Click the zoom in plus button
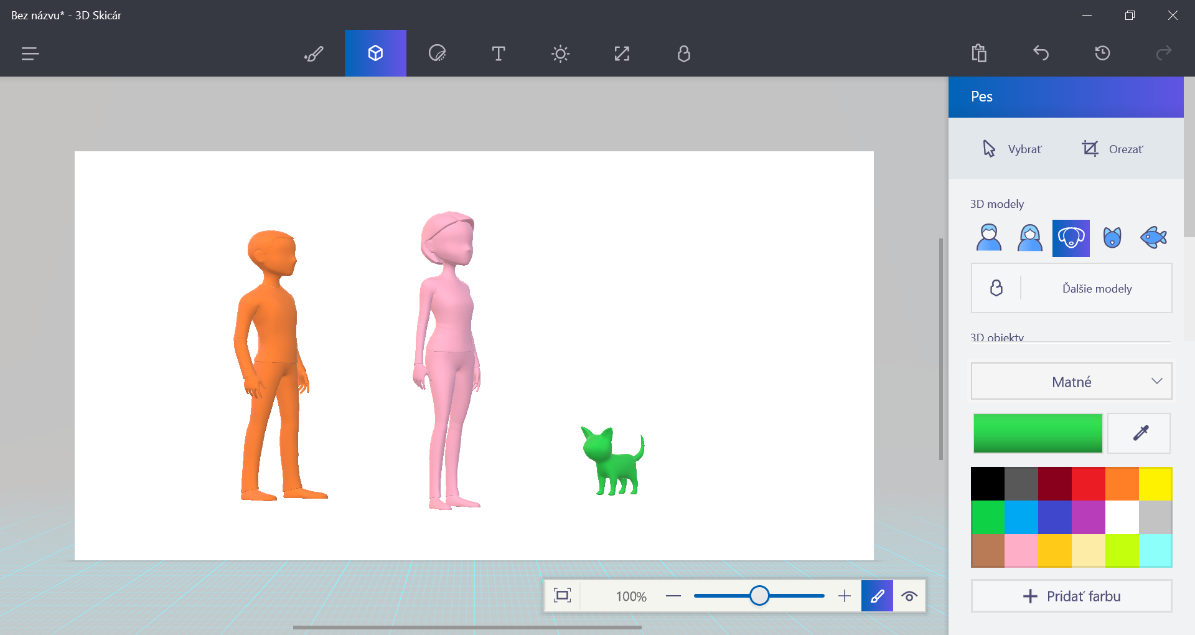1195x635 pixels. (844, 596)
